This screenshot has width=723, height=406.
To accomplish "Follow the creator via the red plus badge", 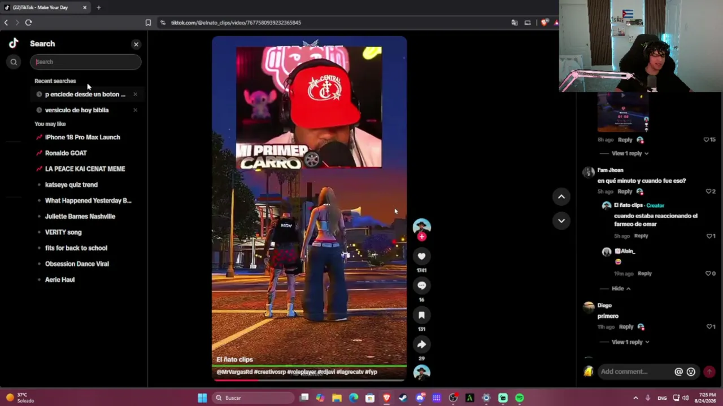I will pos(421,237).
